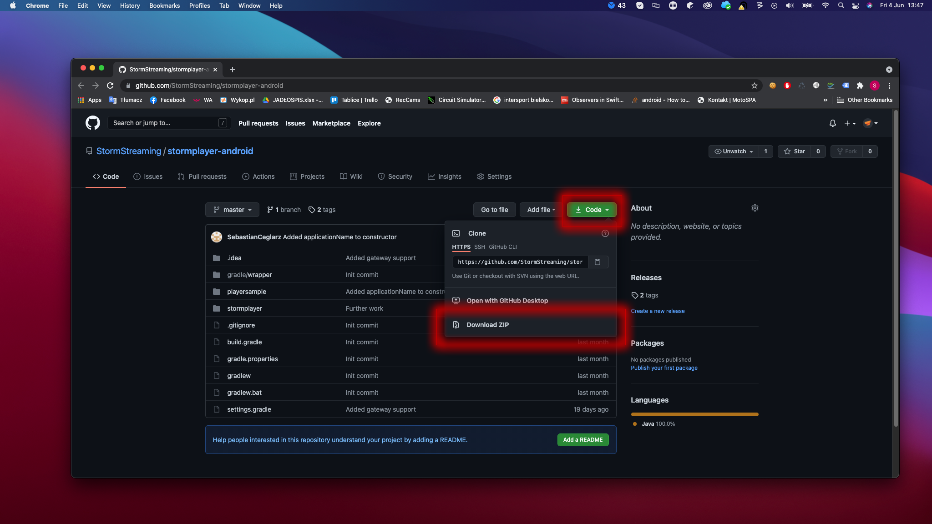
Task: Open the Chrome History menu
Action: 130,5
